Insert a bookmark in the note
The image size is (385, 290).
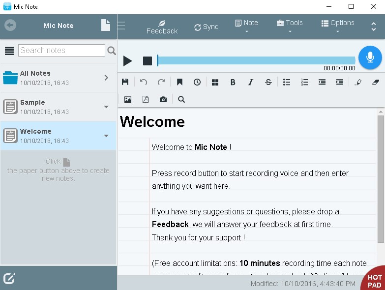click(179, 82)
